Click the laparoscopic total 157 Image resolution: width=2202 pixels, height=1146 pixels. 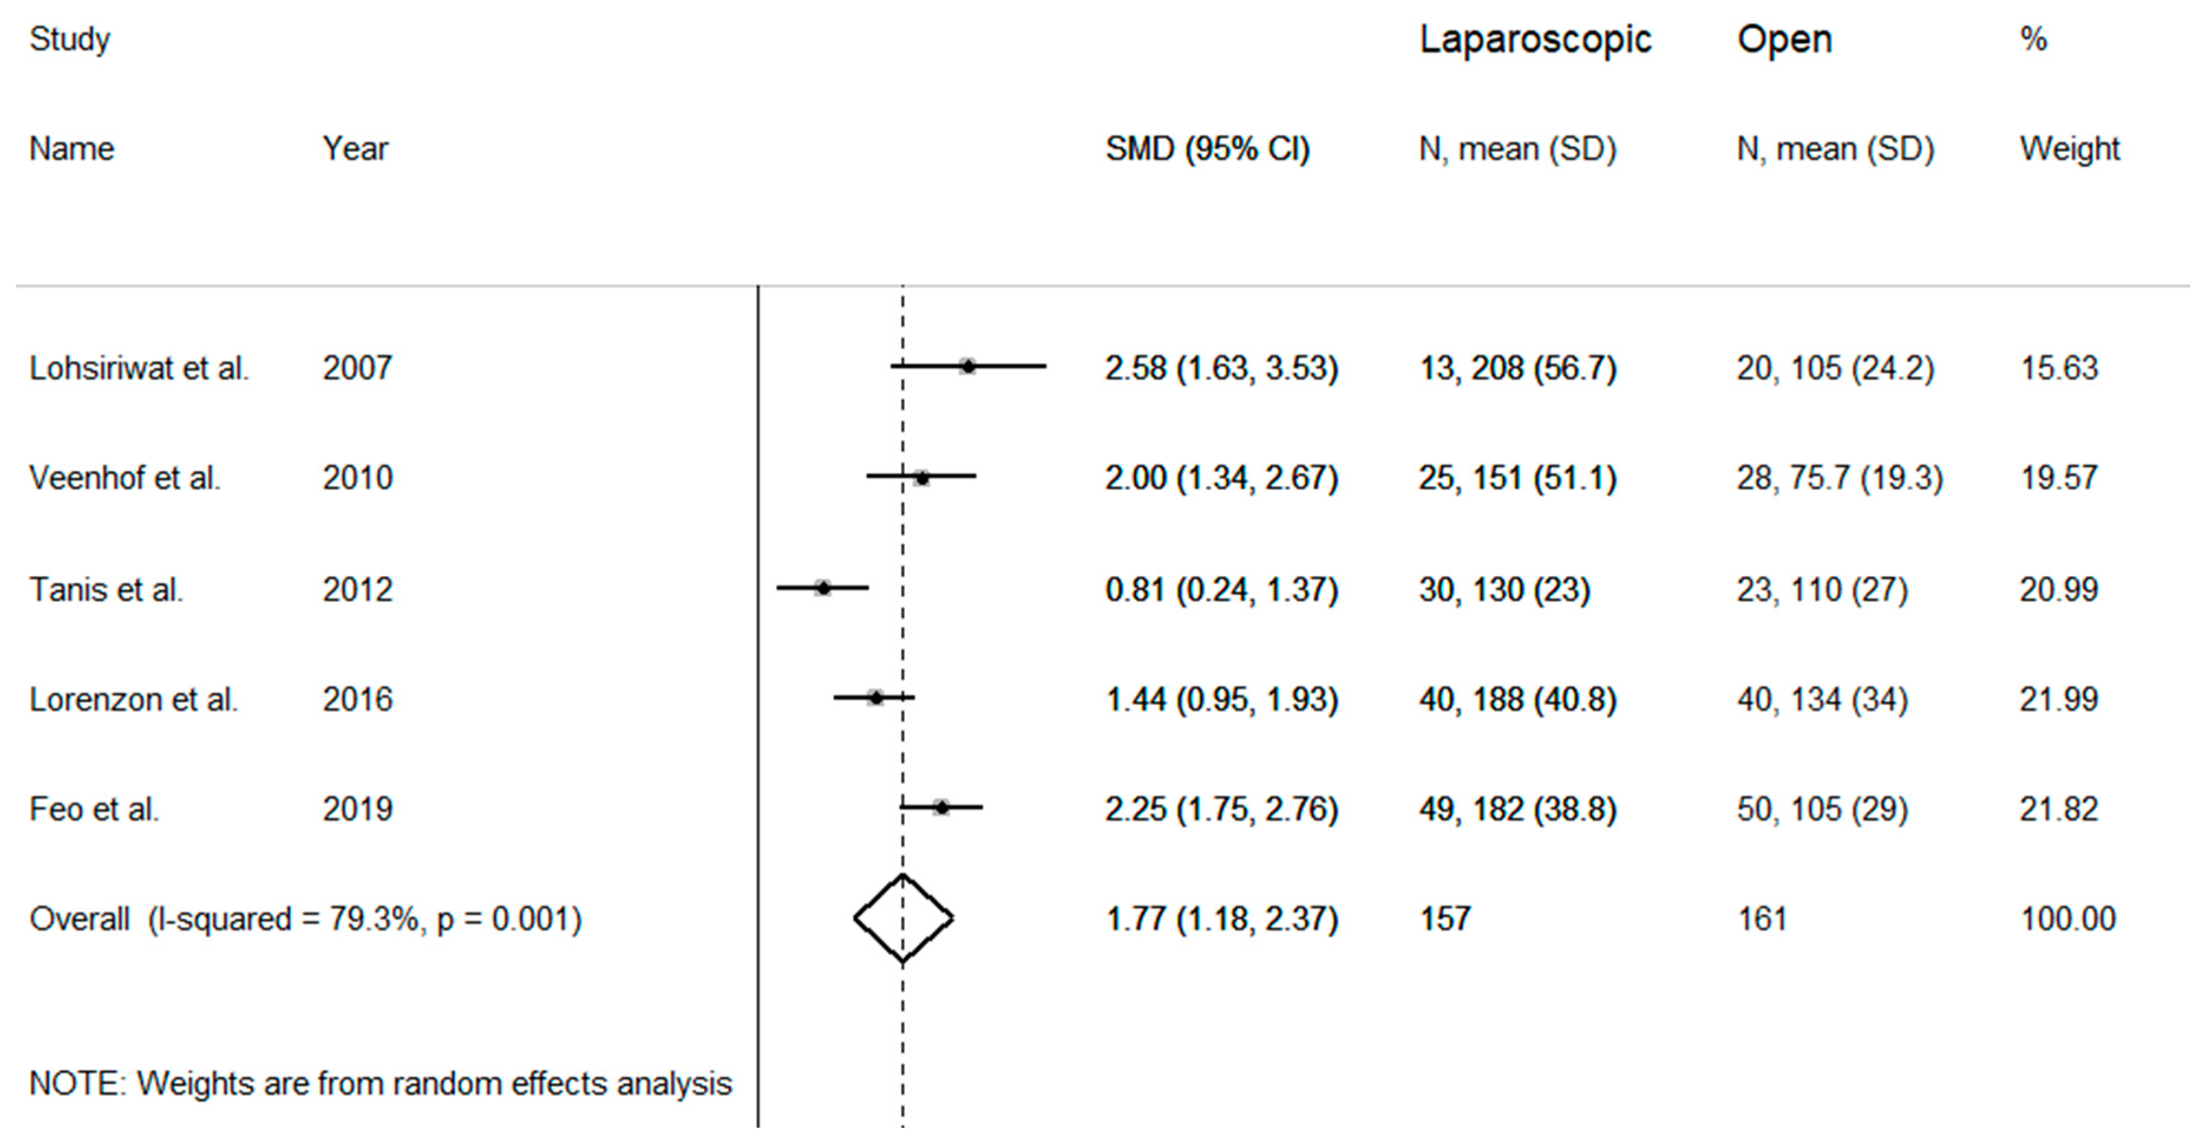point(1445,919)
